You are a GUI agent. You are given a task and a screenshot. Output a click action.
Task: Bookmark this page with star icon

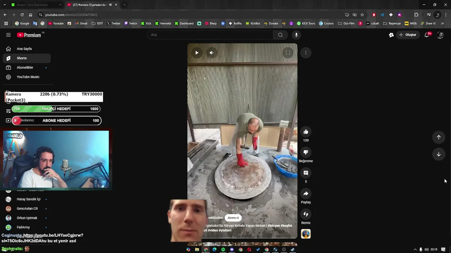tap(362, 15)
